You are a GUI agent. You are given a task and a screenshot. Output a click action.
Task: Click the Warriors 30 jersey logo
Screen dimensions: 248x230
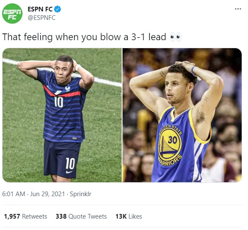point(170,145)
